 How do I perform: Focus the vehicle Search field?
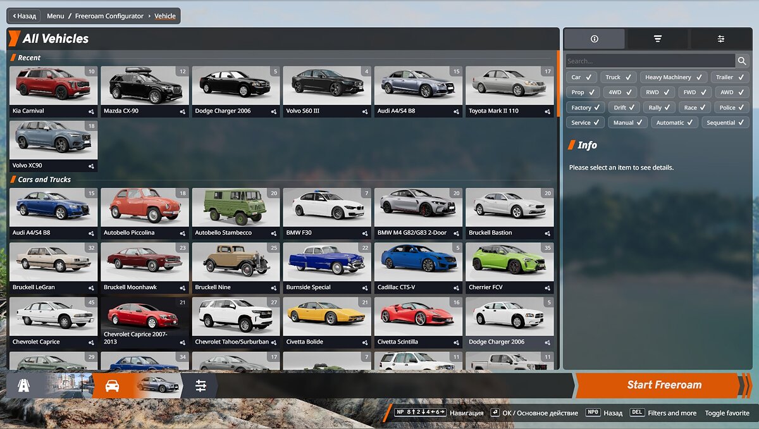pos(650,61)
